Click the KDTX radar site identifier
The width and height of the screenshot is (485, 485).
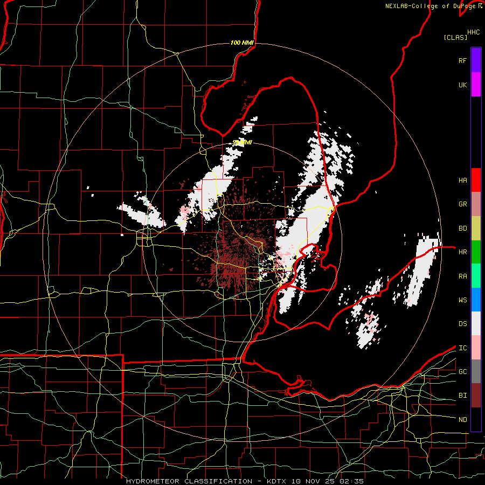pos(277,481)
